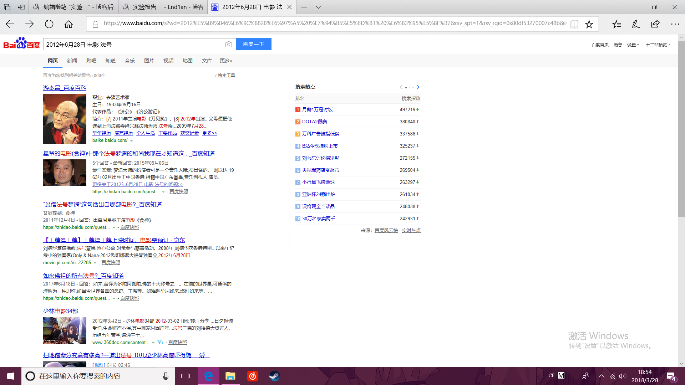This screenshot has height=385, width=685.
Task: Switch to the 新闻 search tab
Action: tap(72, 61)
